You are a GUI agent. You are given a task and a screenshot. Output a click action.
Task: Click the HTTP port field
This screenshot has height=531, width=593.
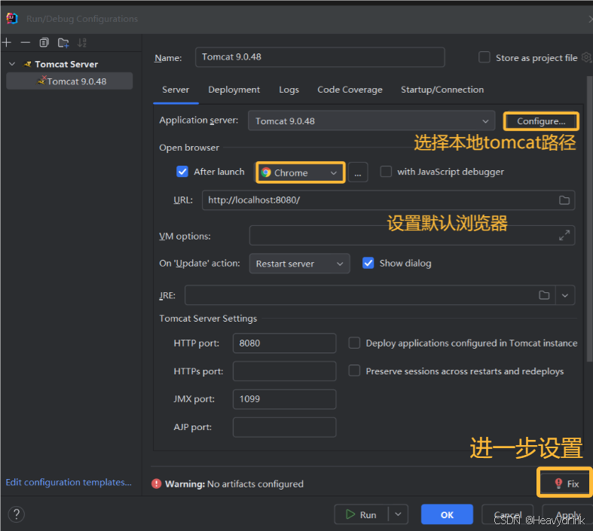click(x=284, y=343)
